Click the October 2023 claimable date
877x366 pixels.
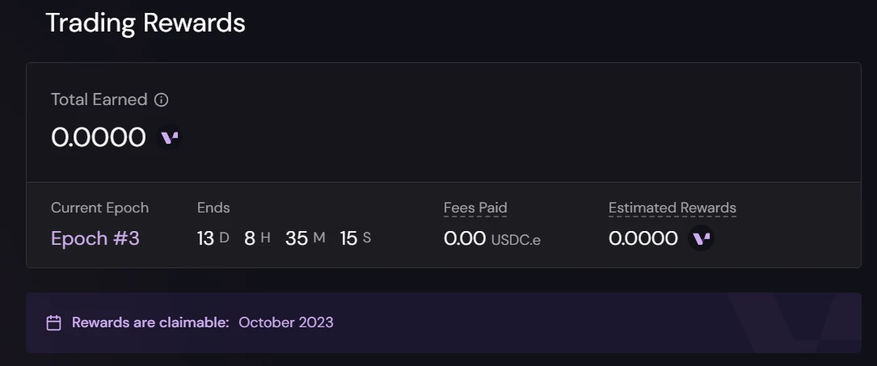tap(286, 322)
